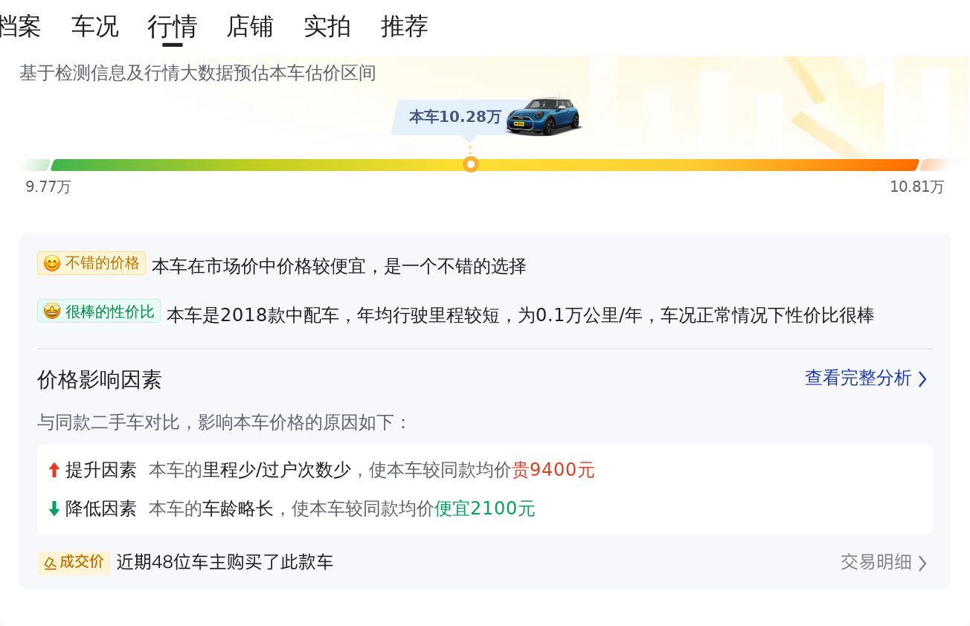The width and height of the screenshot is (970, 626).
Task: Click the 10.81万 maximum price label
Action: (916, 187)
